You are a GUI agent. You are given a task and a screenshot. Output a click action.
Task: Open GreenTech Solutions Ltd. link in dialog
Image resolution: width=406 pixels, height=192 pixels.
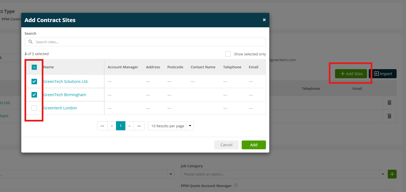point(66,82)
